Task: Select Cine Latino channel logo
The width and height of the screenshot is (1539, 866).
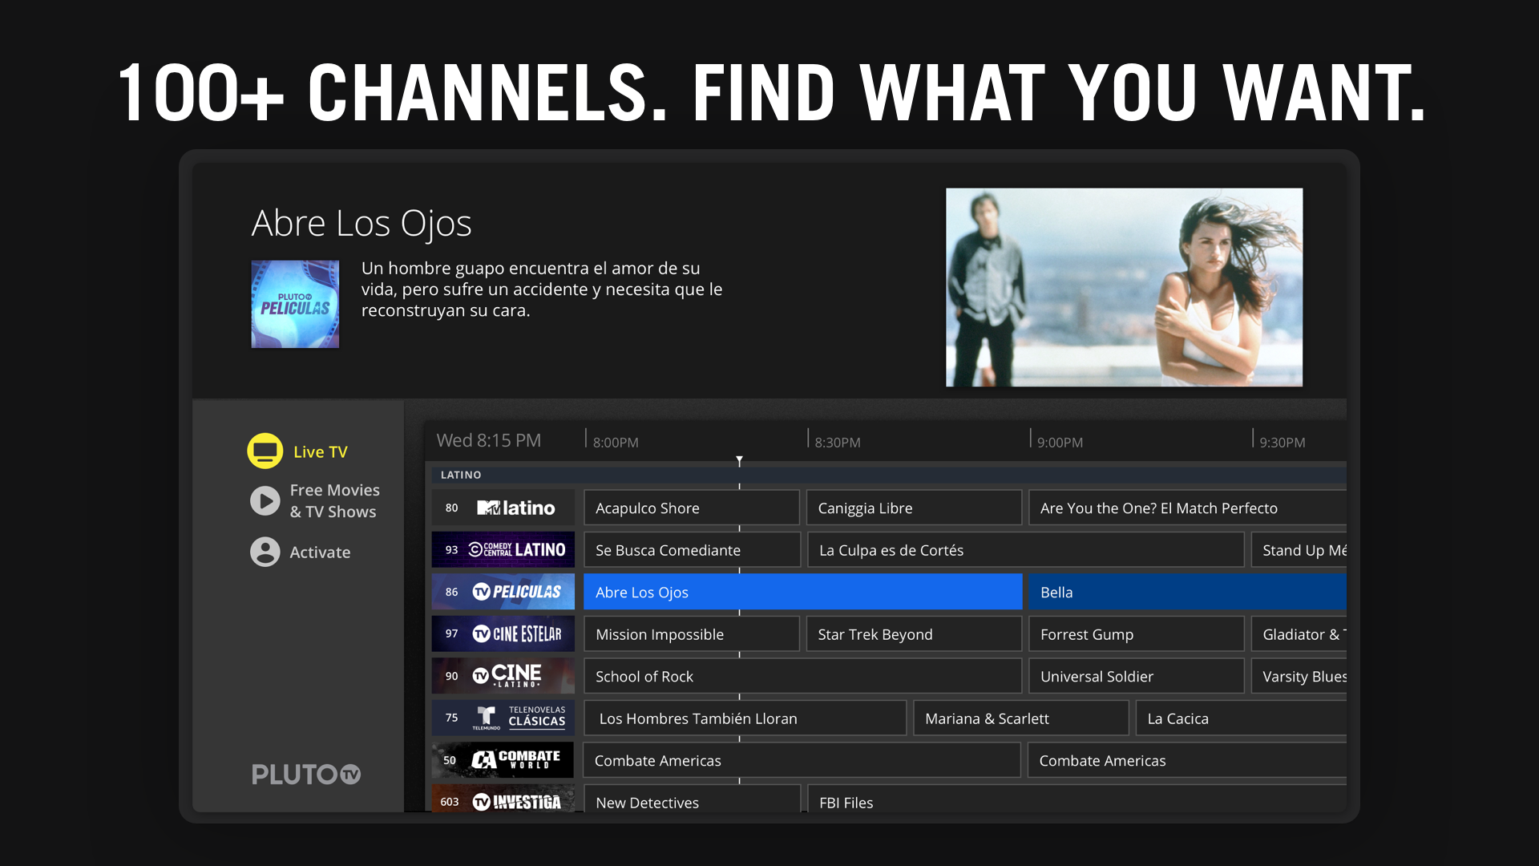Action: coord(507,676)
